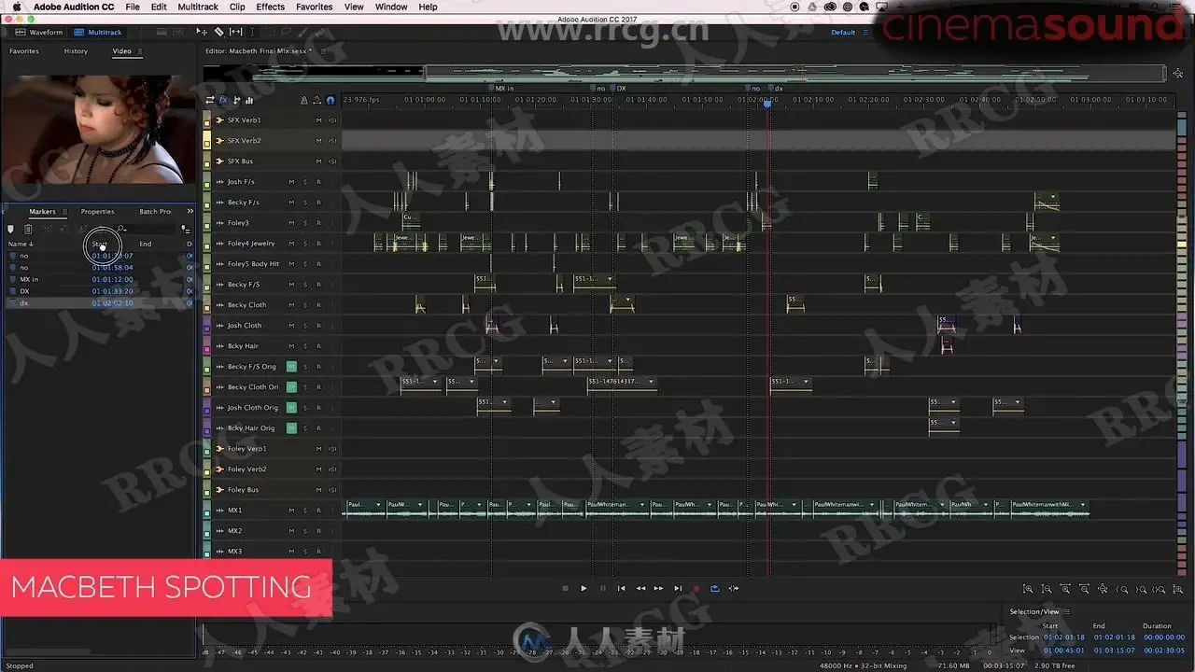Image resolution: width=1195 pixels, height=672 pixels.
Task: Sort markers by End column
Action: 145,244
